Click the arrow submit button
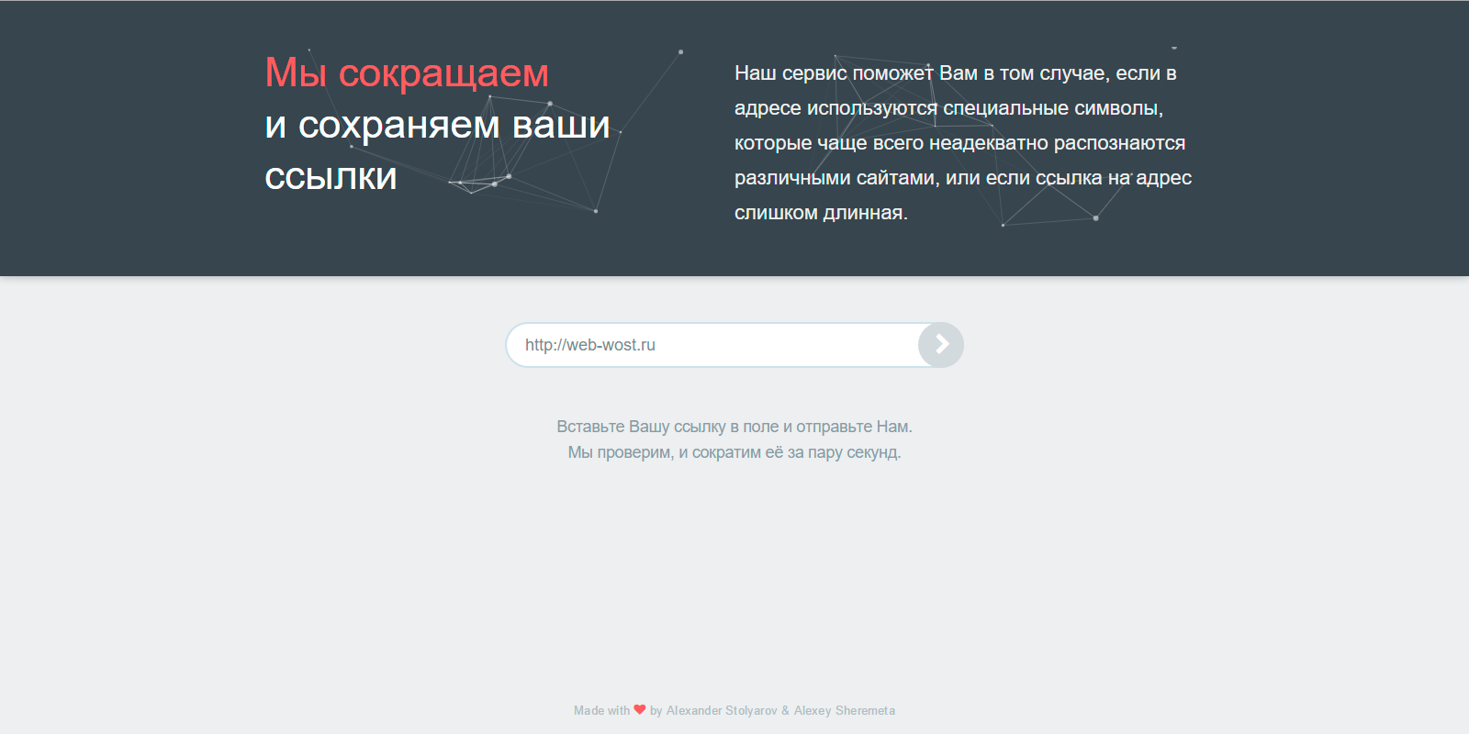Viewport: 1469px width, 734px height. pos(940,345)
